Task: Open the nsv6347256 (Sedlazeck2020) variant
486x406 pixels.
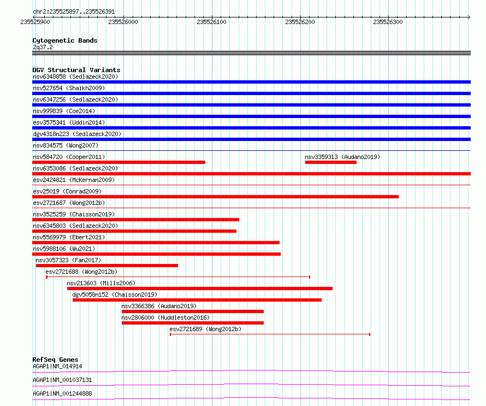Action: (x=75, y=99)
